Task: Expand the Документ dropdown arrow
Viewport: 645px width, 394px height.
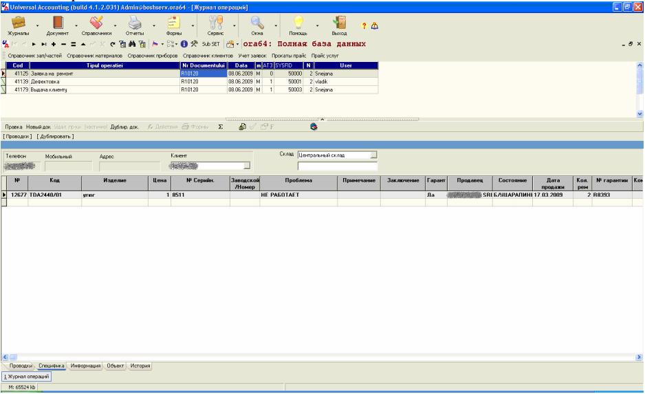Action: click(76, 25)
